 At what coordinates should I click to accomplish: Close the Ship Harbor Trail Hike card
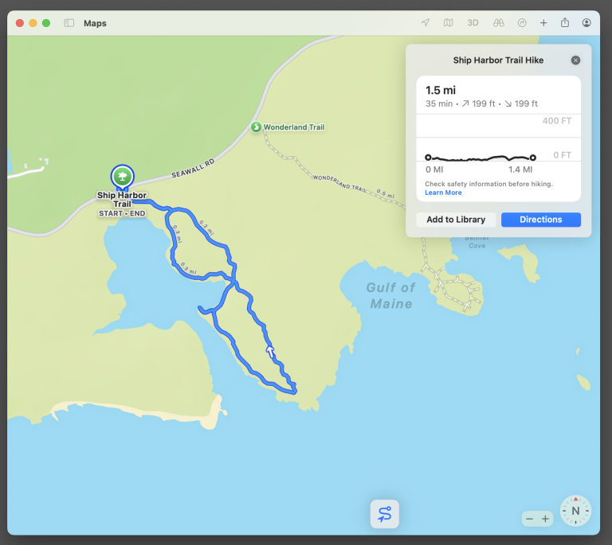[575, 60]
